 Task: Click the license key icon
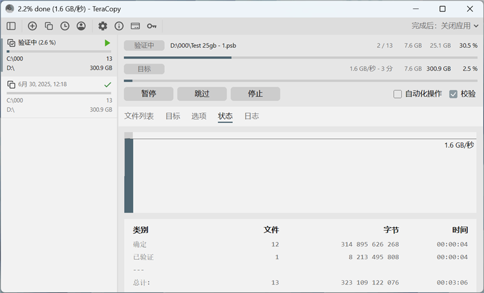152,26
